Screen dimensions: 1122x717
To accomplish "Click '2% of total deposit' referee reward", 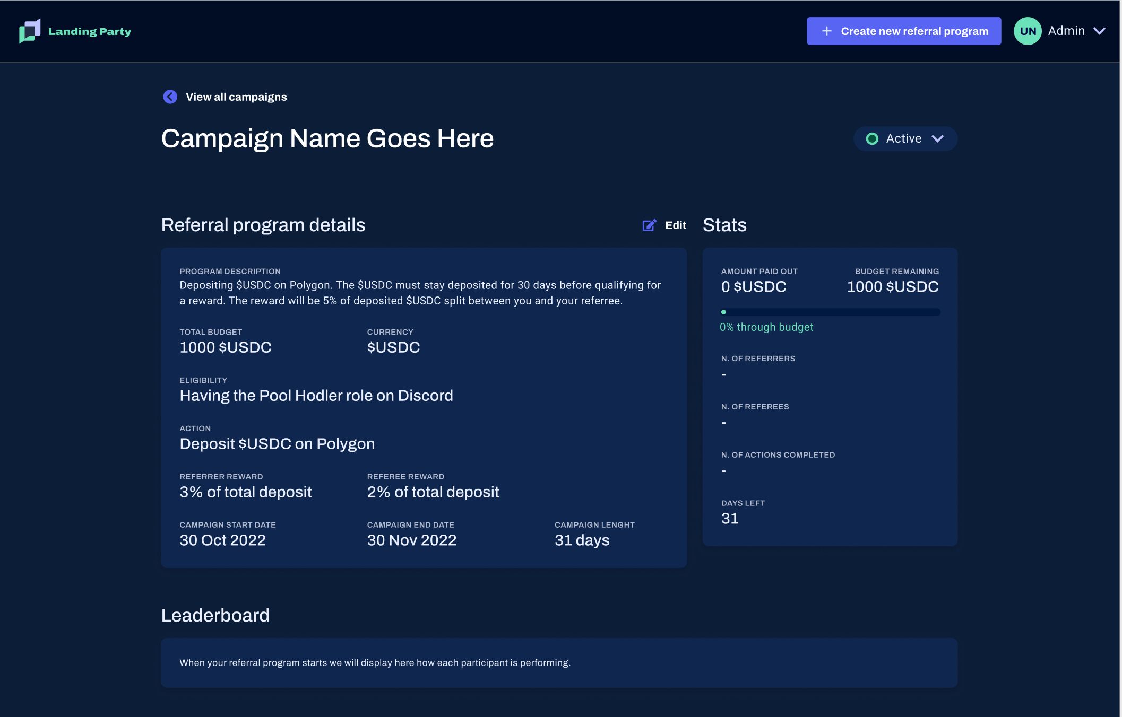I will [x=433, y=492].
